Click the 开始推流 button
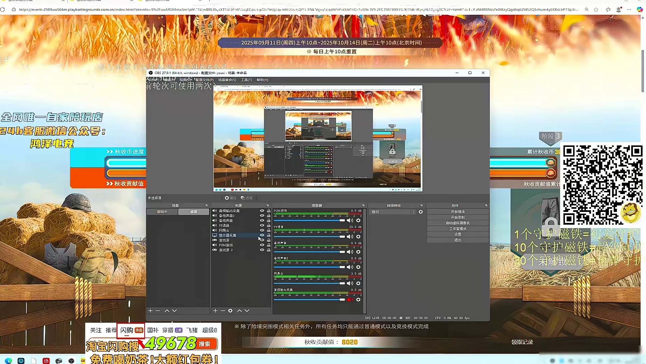 tap(458, 212)
